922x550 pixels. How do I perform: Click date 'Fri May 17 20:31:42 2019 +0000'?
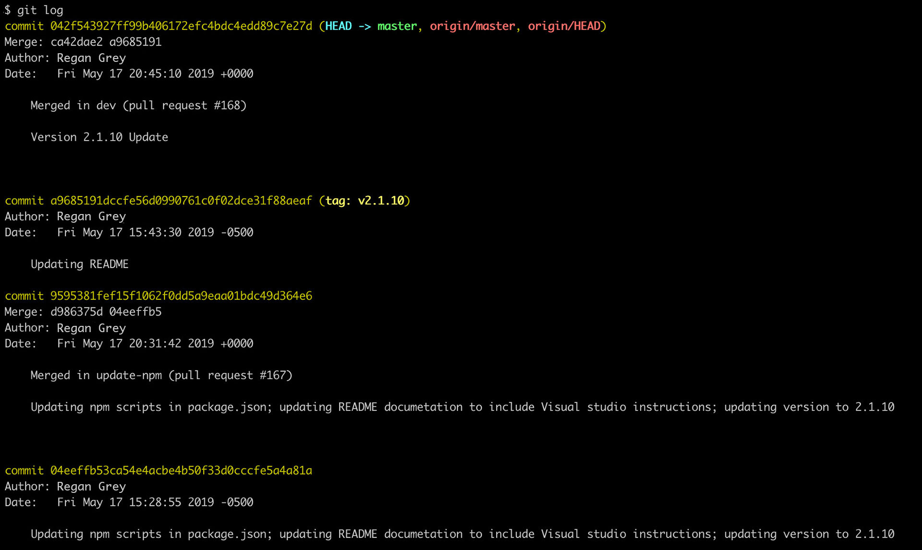coord(155,343)
